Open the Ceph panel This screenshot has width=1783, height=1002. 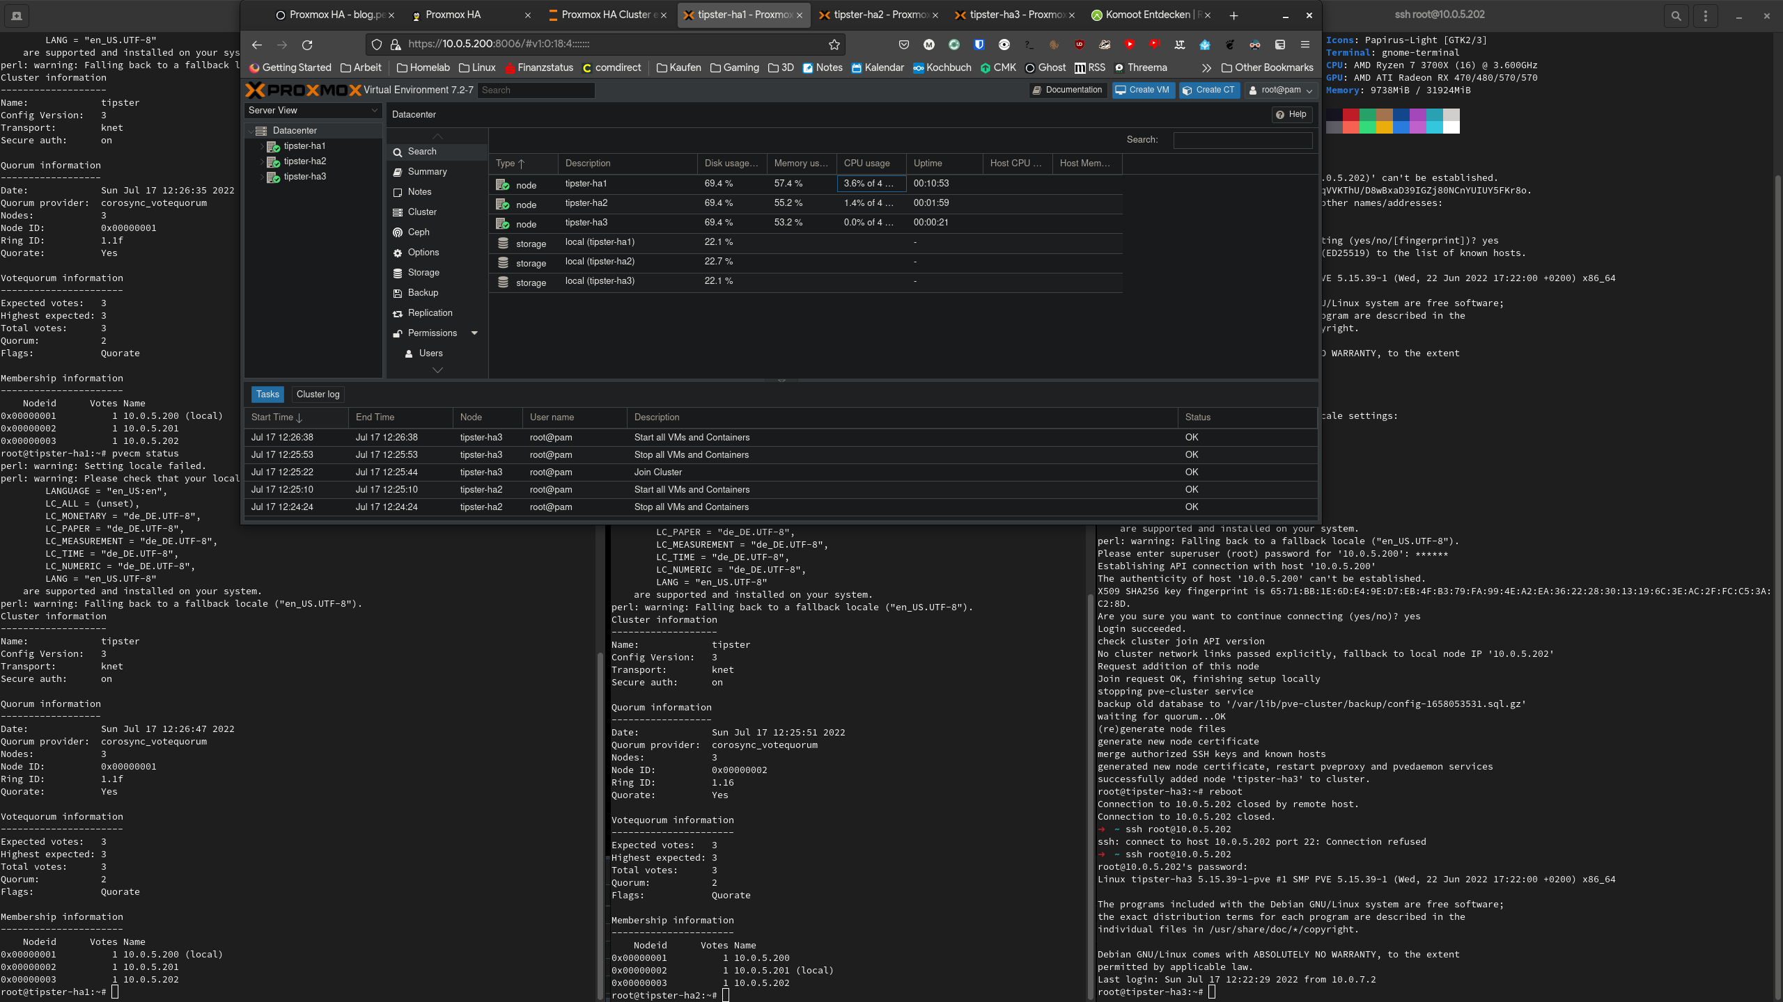point(436,232)
